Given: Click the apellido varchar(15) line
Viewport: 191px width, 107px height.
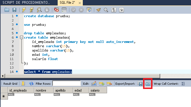Looking at the screenshot, I should (x=53, y=50).
